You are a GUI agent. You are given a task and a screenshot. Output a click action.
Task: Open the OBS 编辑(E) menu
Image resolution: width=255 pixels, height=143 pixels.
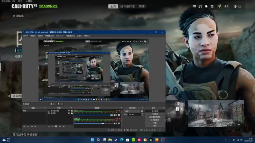(33, 36)
